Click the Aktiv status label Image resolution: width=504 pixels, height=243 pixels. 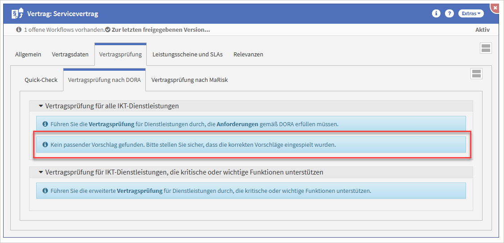point(482,30)
